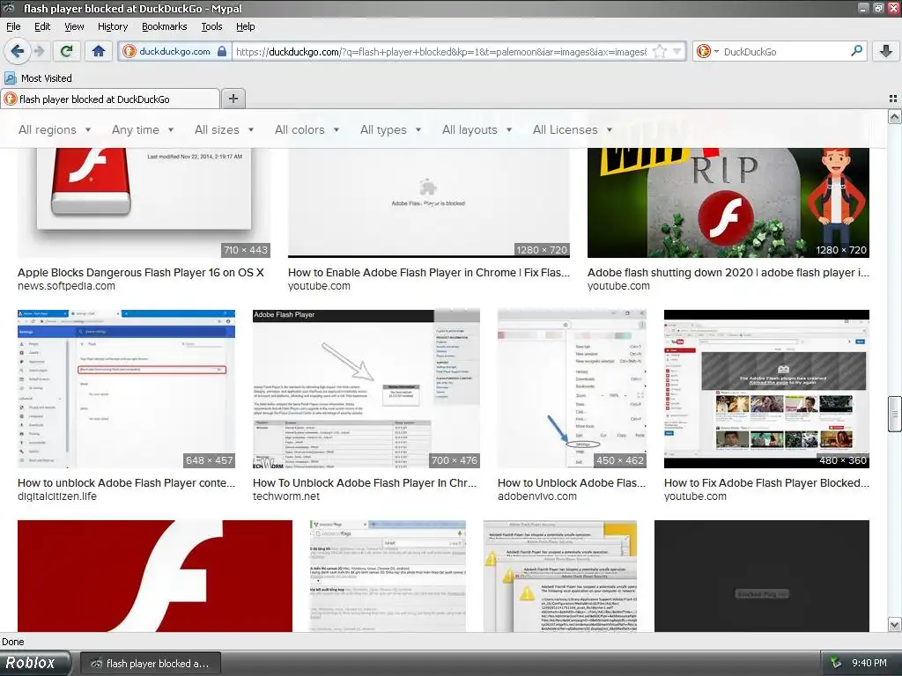Expand the All sizes filter

pyautogui.click(x=225, y=130)
